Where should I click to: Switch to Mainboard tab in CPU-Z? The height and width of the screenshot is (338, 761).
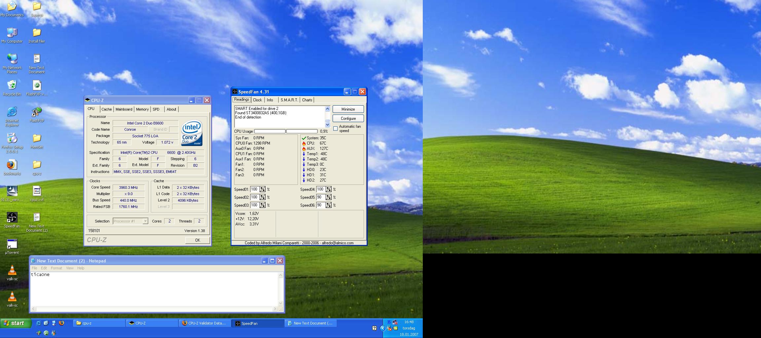tap(124, 109)
